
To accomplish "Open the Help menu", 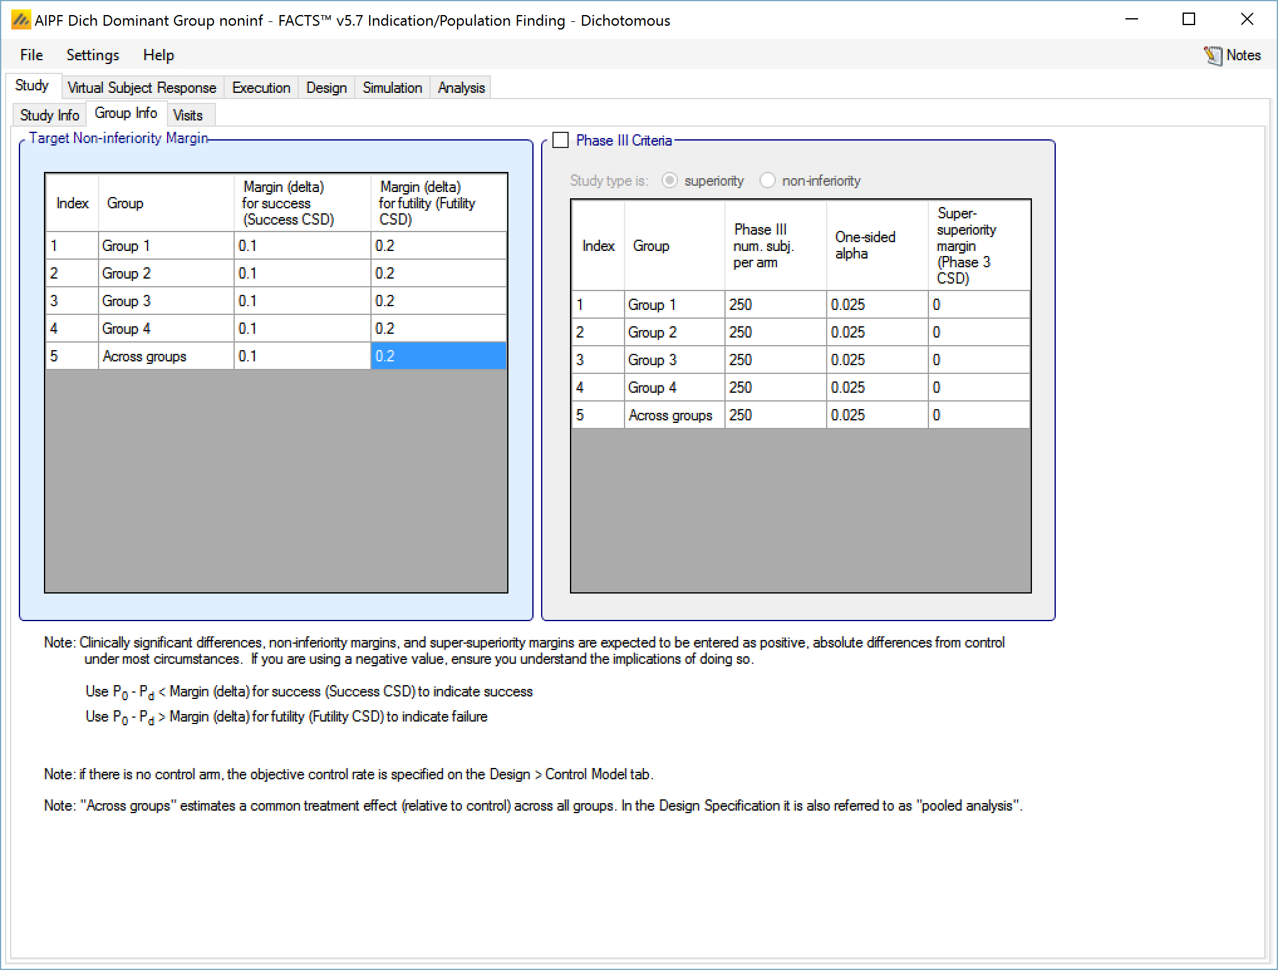I will 158,55.
